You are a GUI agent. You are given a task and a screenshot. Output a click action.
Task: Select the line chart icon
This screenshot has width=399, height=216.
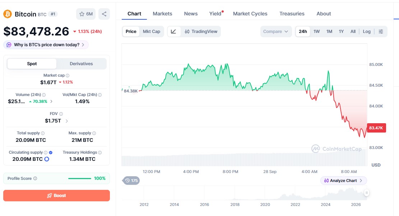(x=173, y=32)
